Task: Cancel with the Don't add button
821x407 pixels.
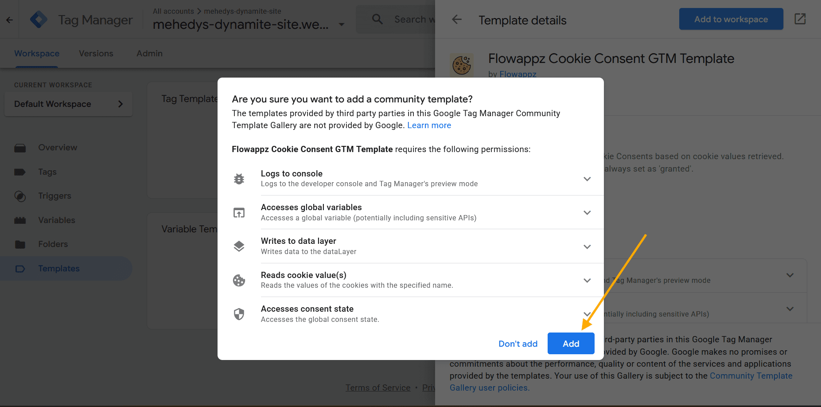Action: point(518,344)
